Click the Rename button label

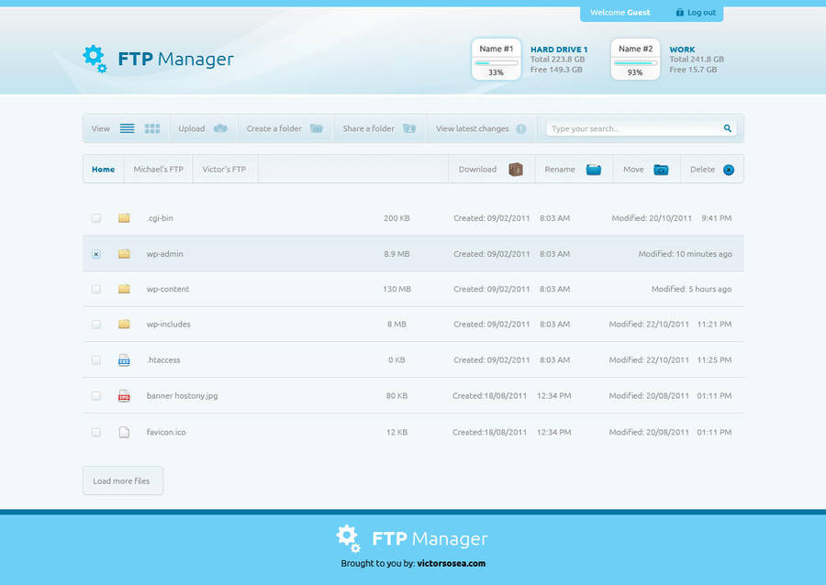[x=560, y=170]
